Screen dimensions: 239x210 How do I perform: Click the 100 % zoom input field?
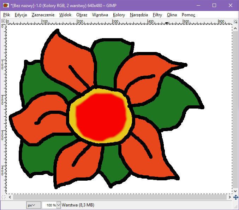pyautogui.click(x=49, y=205)
